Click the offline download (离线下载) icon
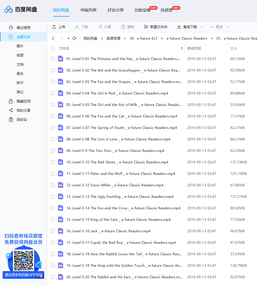257x286 pixels. 179,27
